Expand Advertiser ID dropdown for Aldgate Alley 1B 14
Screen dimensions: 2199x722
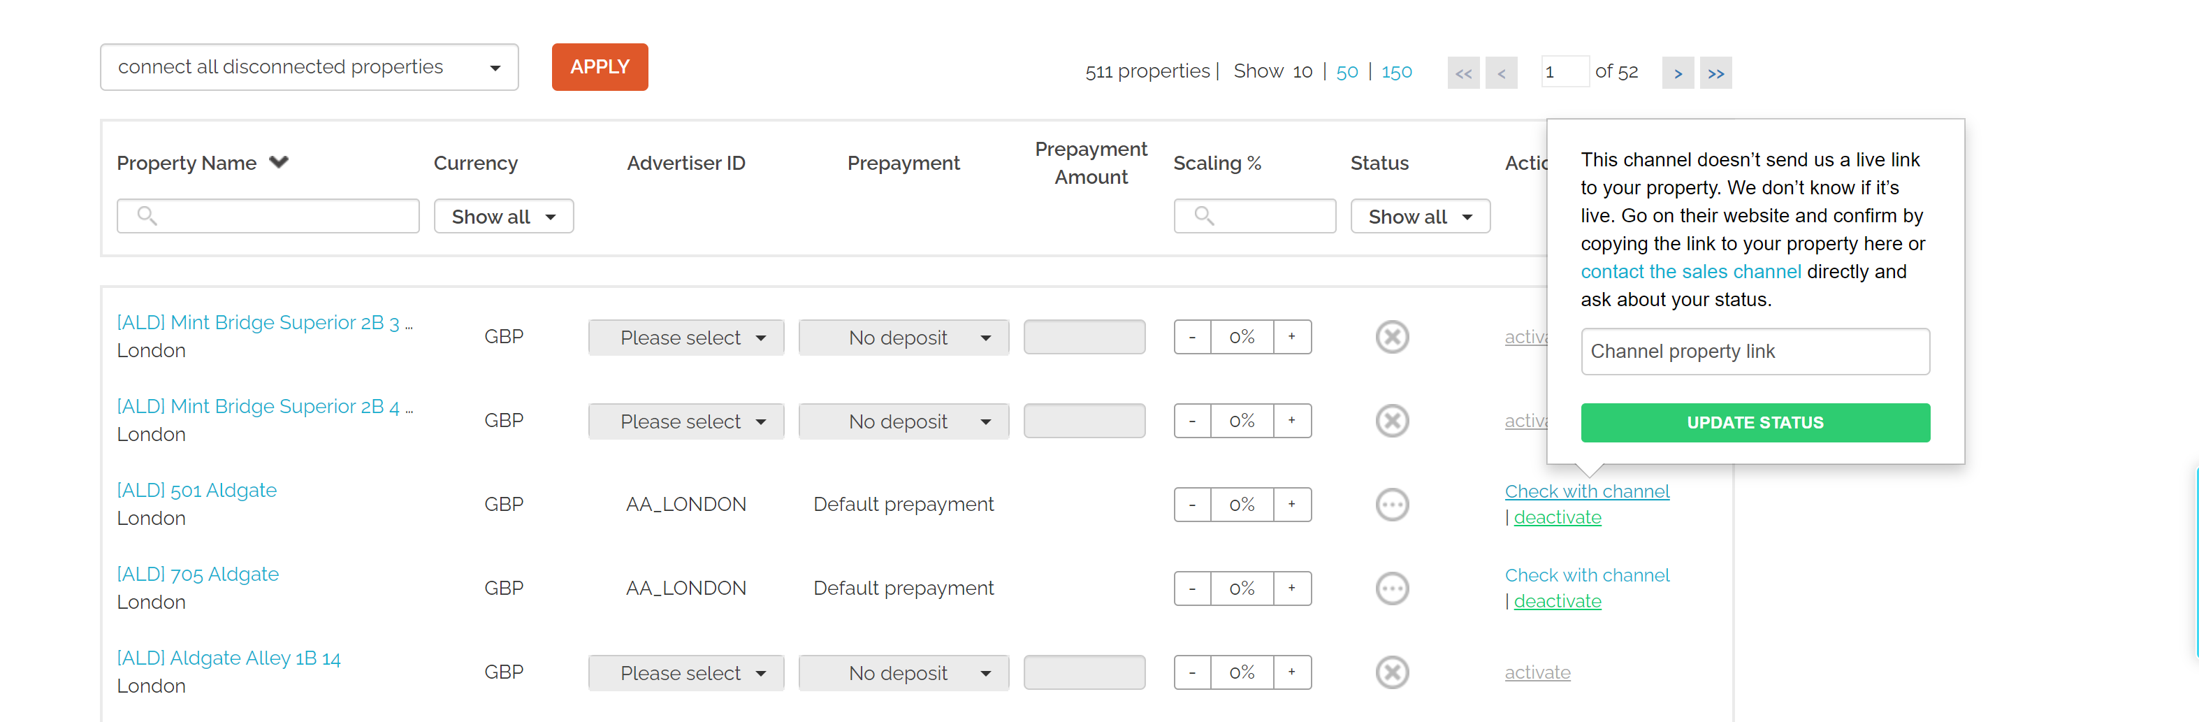pyautogui.click(x=685, y=672)
